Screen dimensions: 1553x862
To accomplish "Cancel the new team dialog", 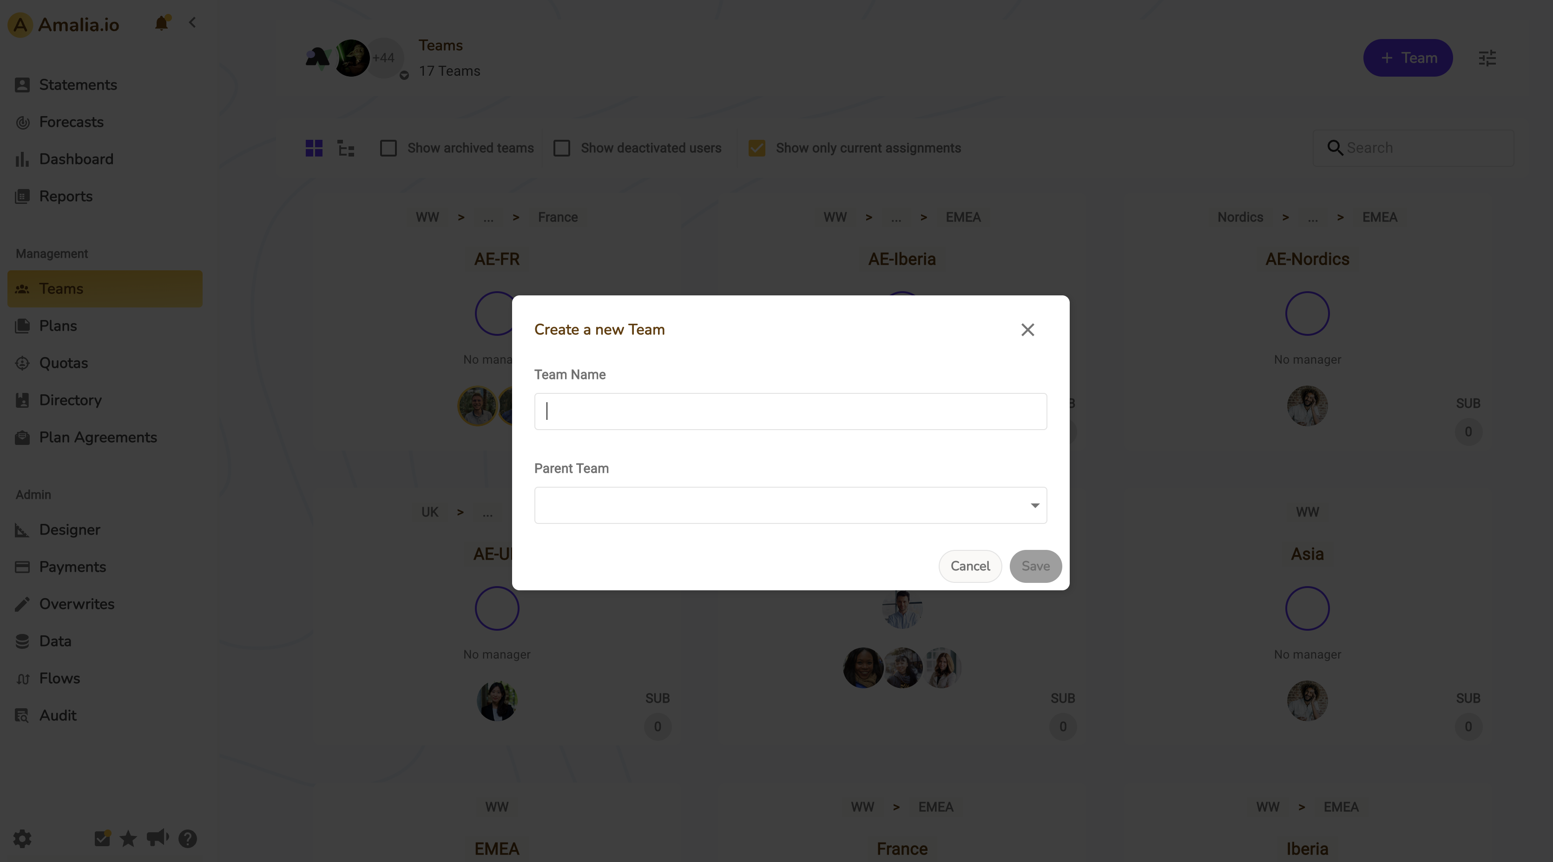I will click(x=970, y=566).
